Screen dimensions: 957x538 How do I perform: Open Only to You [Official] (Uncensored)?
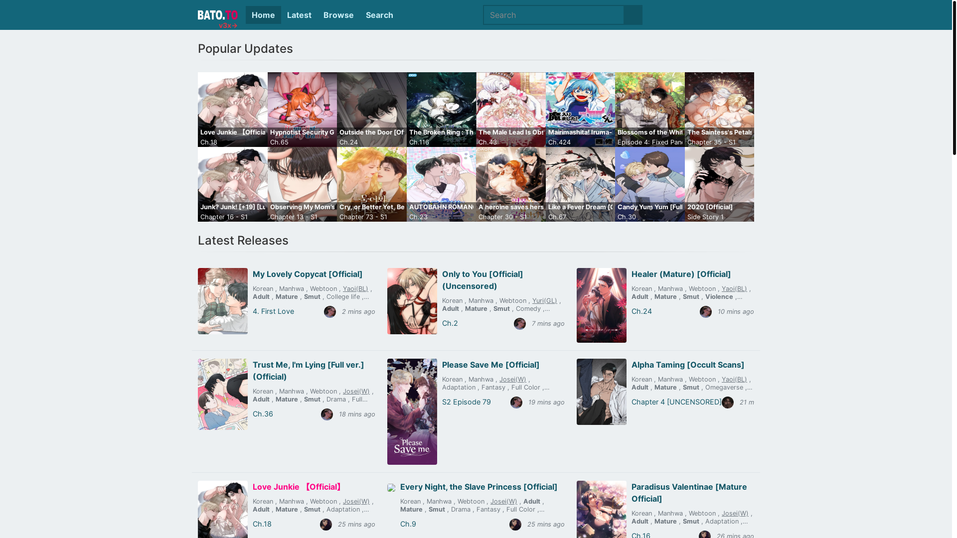pos(482,280)
